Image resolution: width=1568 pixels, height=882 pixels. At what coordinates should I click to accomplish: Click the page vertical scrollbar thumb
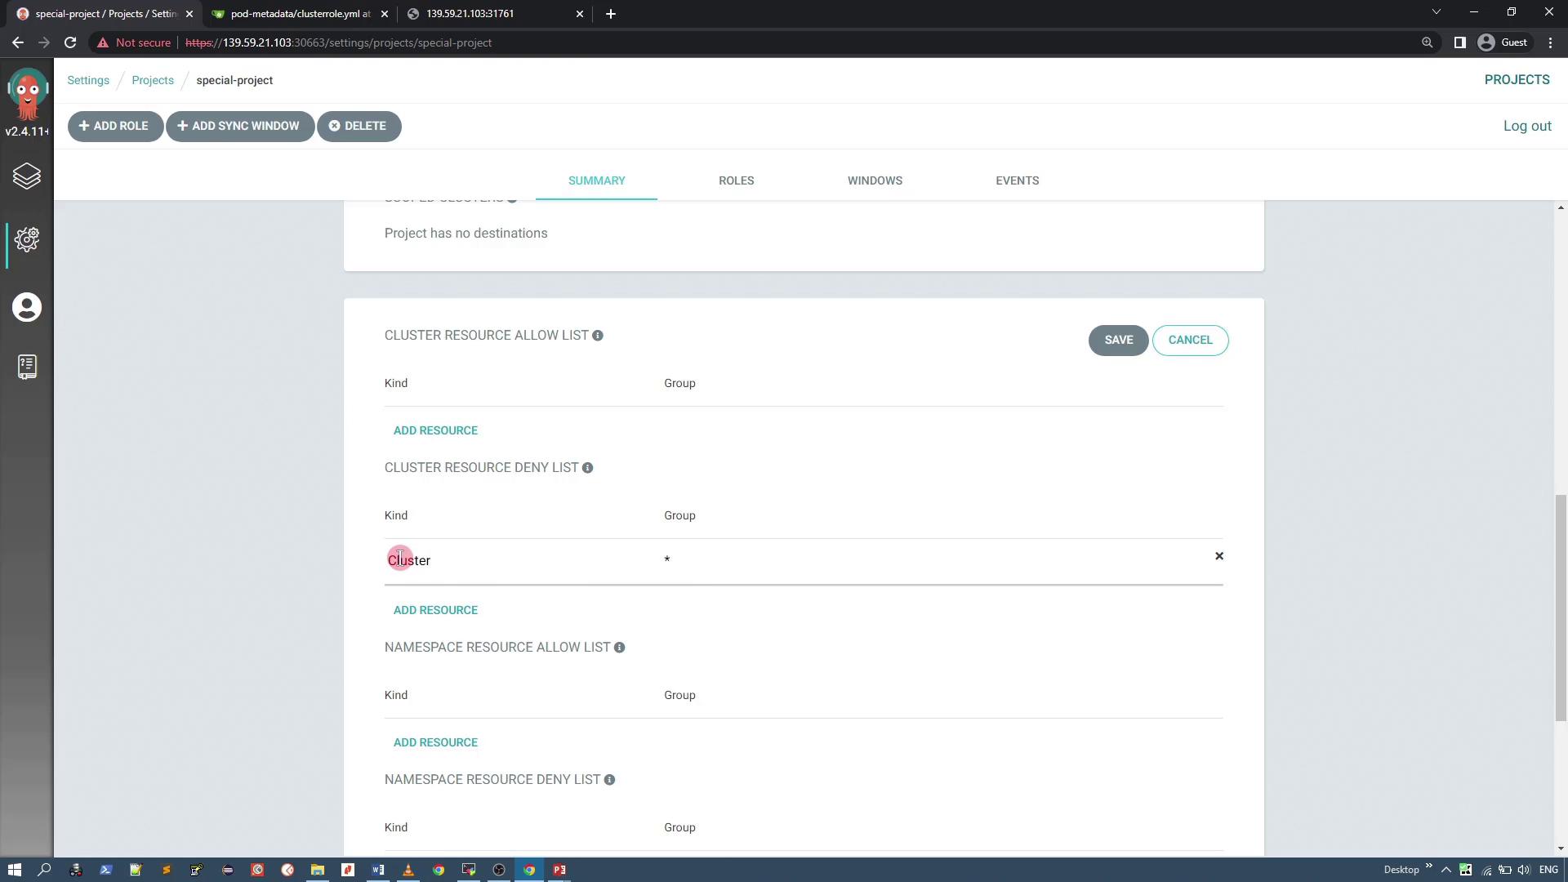pyautogui.click(x=1561, y=608)
